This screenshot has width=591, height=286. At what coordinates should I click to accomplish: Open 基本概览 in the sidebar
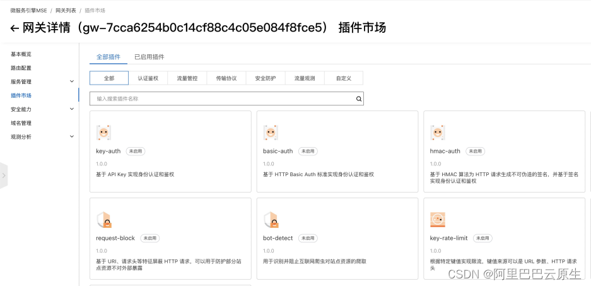21,54
